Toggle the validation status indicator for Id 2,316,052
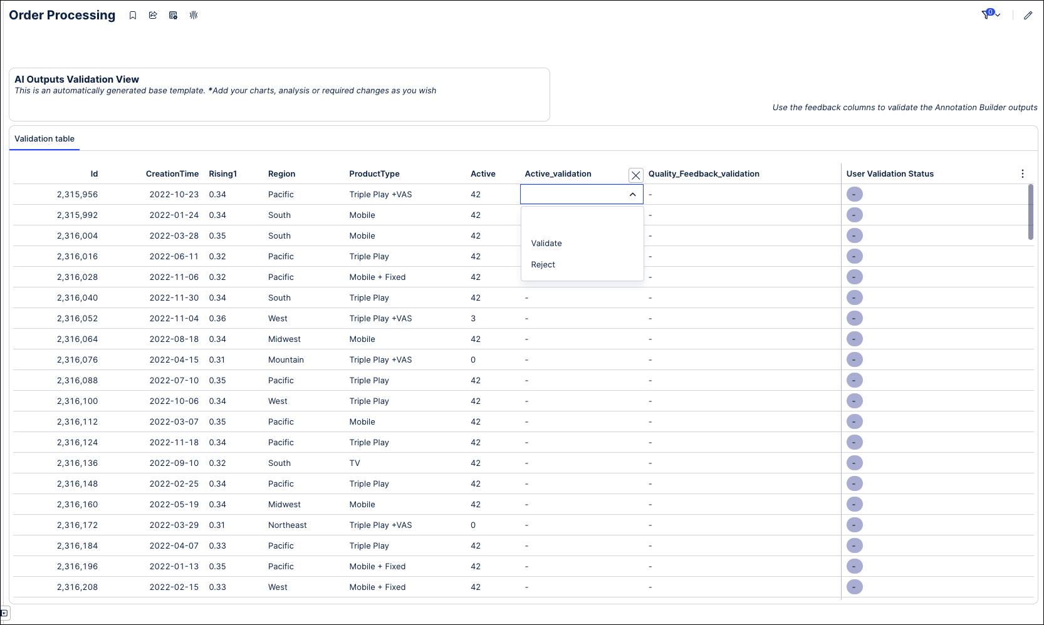Viewport: 1044px width, 625px height. pyautogui.click(x=854, y=318)
